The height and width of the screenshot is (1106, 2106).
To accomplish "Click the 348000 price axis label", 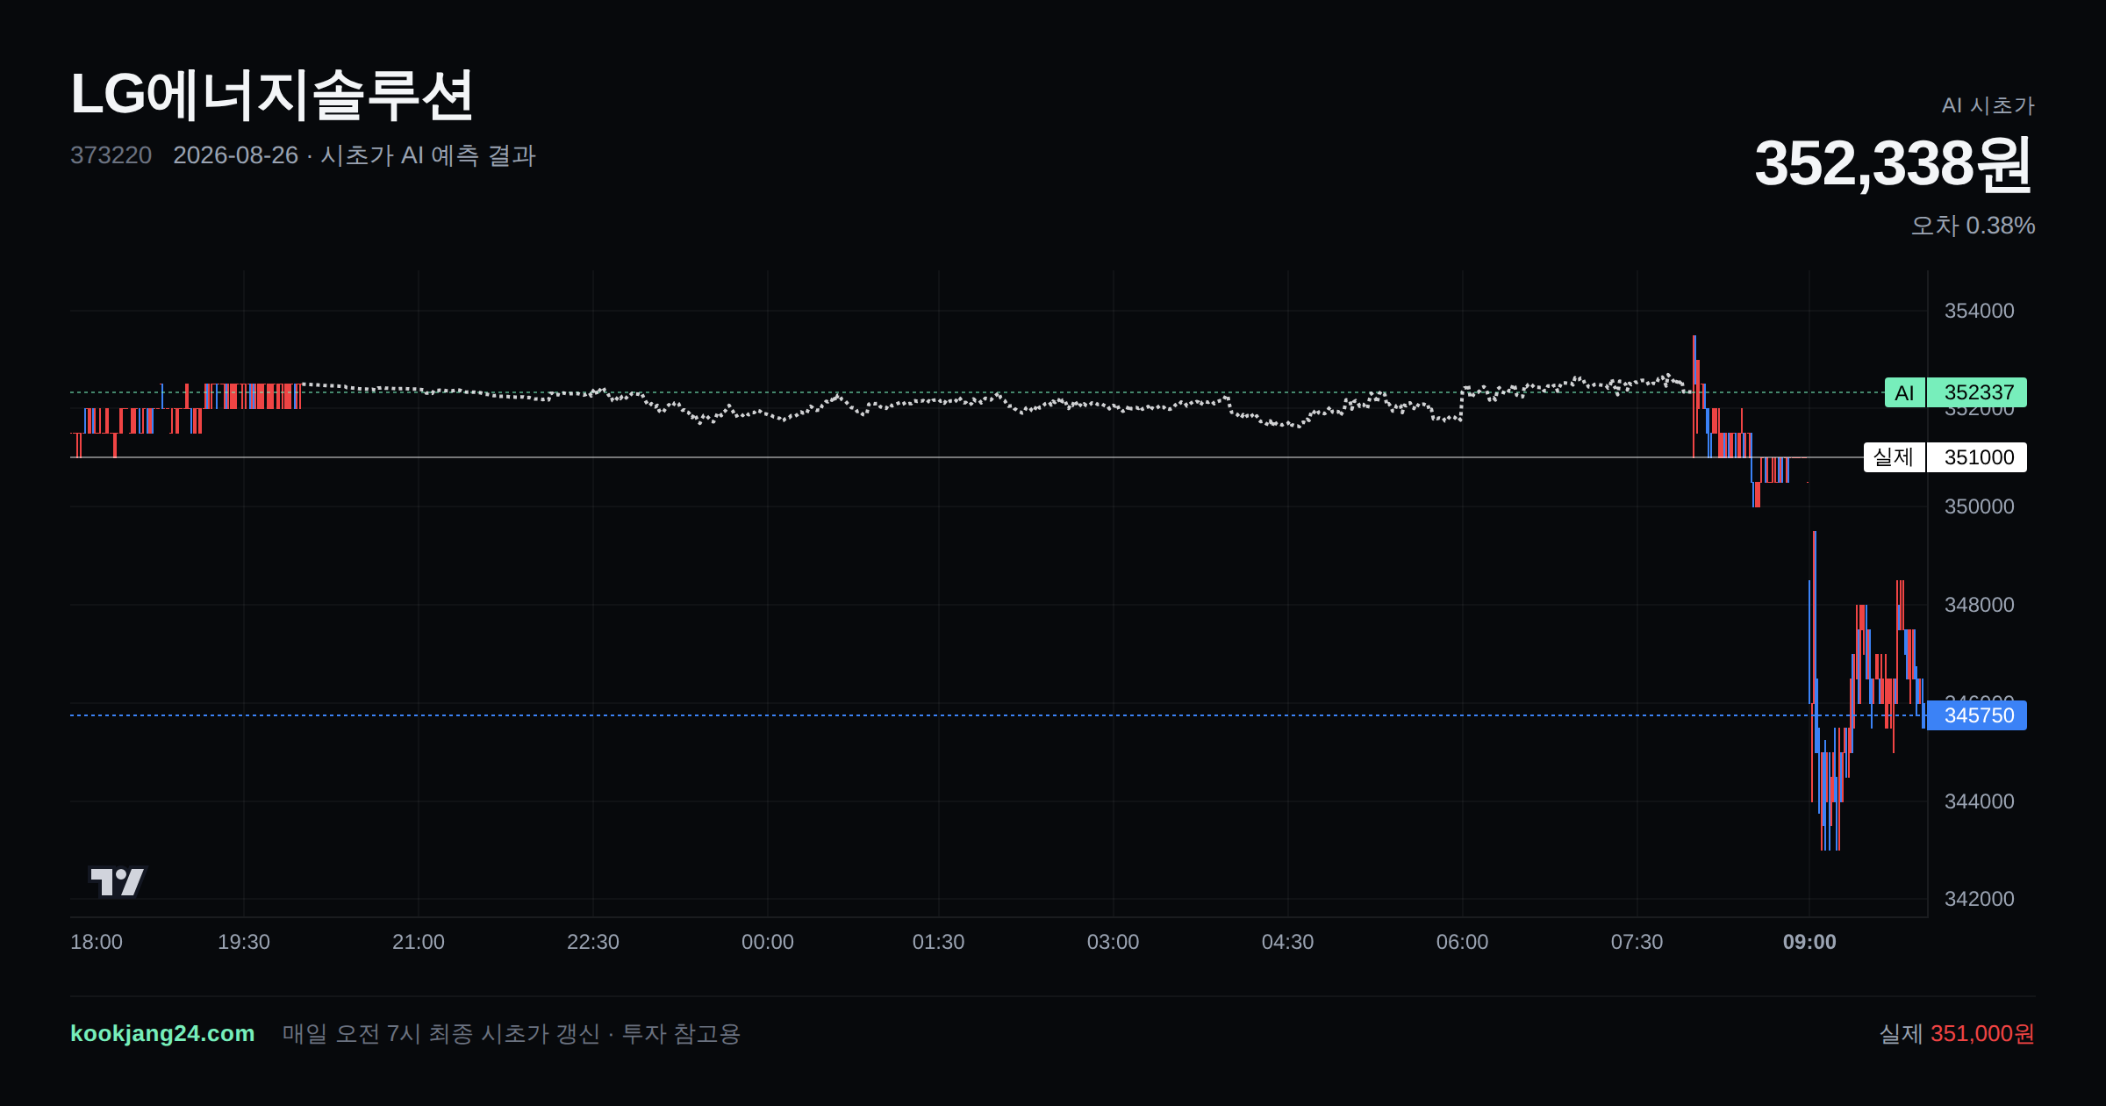I will pos(1980,605).
